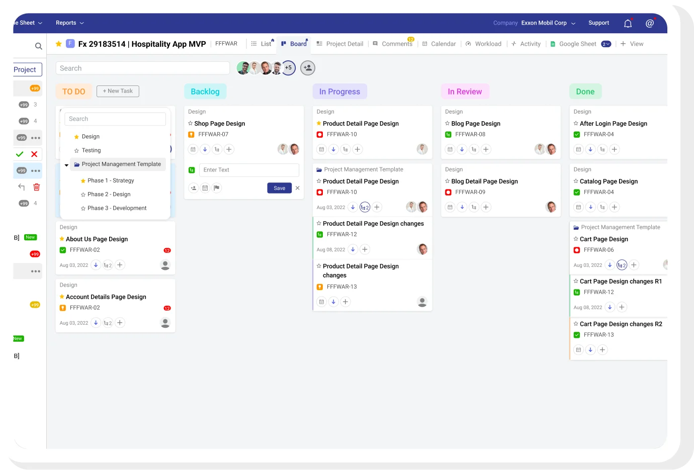Click the main board Search field
The height and width of the screenshot is (470, 694).
[143, 68]
